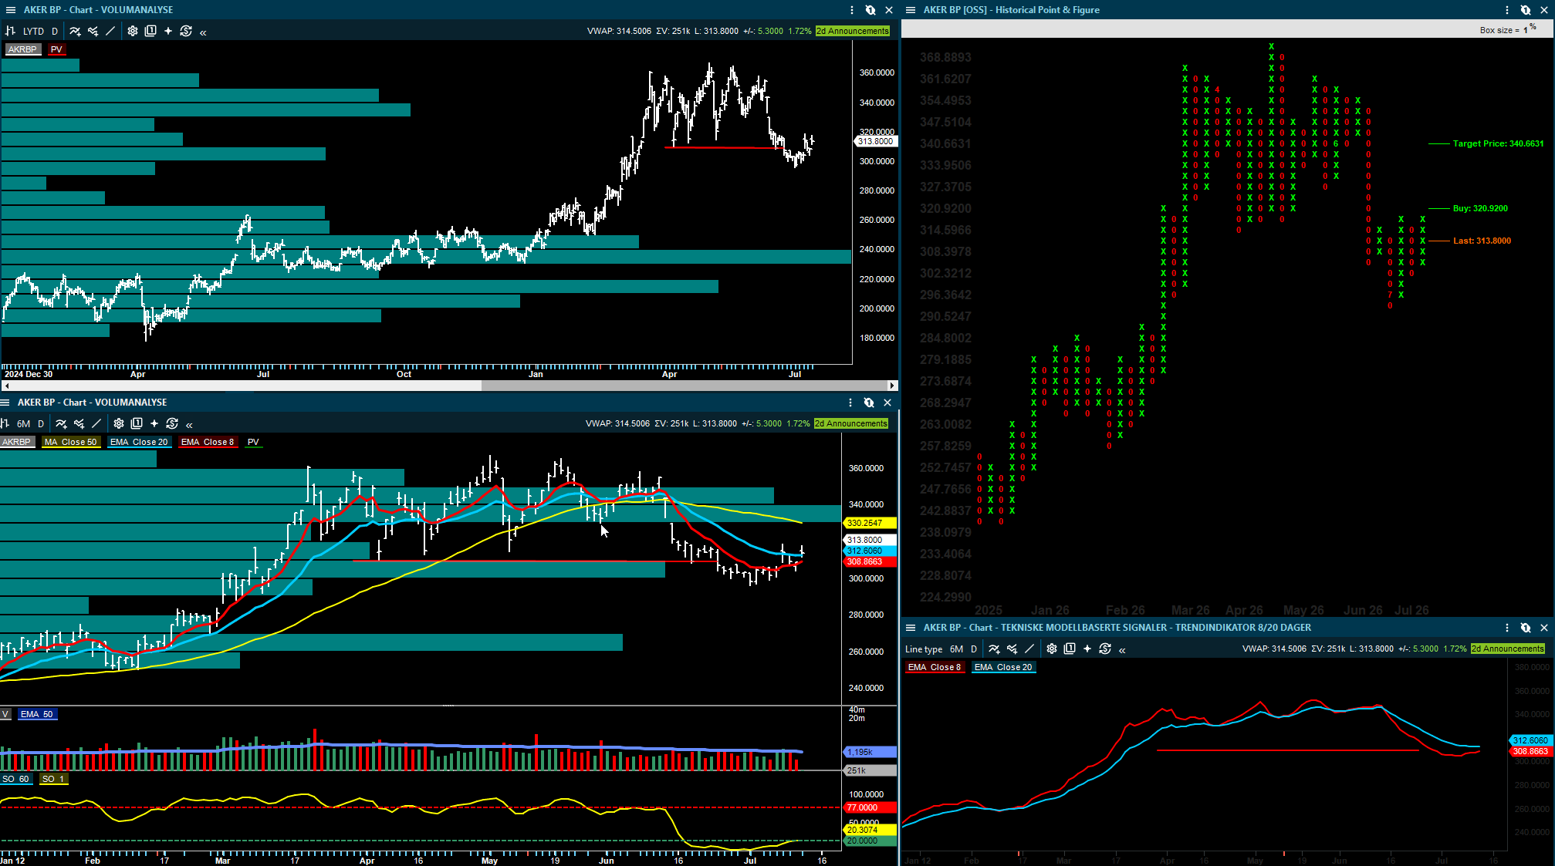1555x866 pixels.
Task: Change bar chart type in top chart
Action: tap(11, 32)
